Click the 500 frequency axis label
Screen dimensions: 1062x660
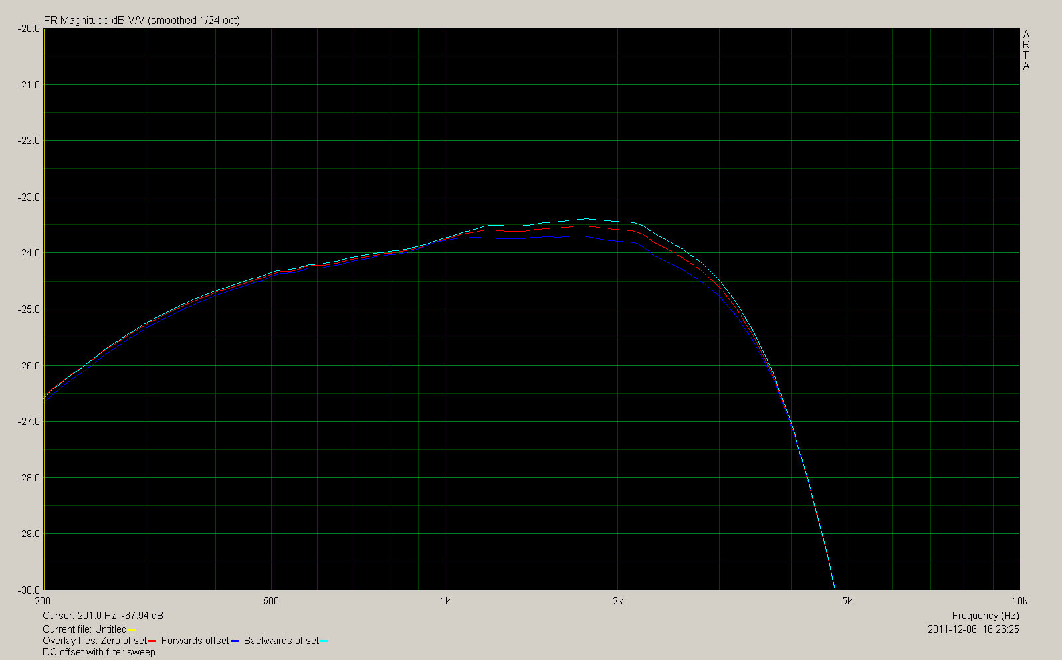point(271,601)
